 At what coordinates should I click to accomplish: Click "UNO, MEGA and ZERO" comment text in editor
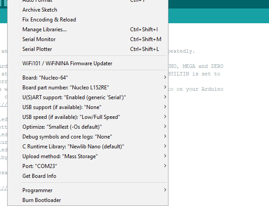coord(196,66)
